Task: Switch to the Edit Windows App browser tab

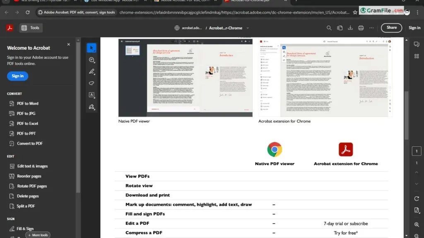Action: point(116,1)
